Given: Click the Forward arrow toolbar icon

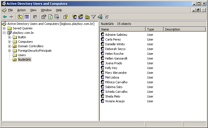Looking at the screenshot, I should tap(11, 17).
